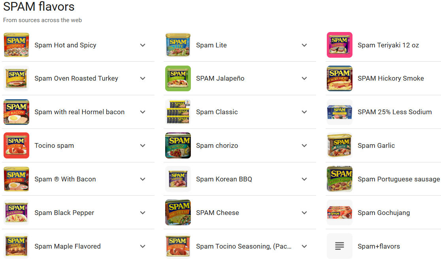Select the Spam Black Pepper text link

[x=64, y=213]
